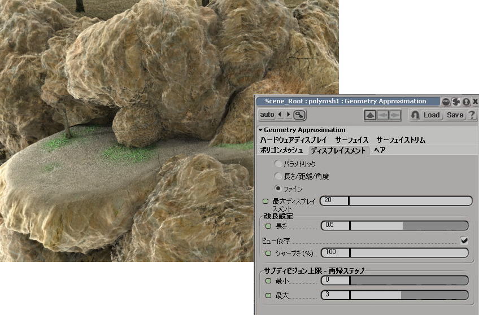Click the animation marker beside シャープさ (%)
This screenshot has width=479, height=315.
(268, 253)
